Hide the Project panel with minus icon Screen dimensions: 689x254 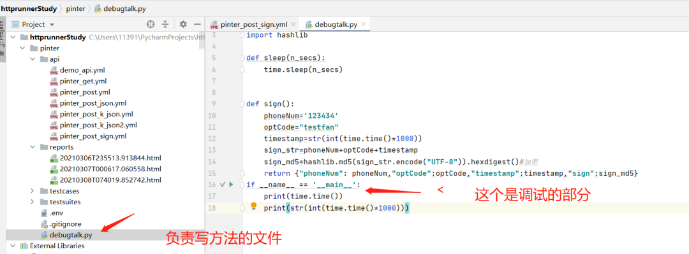click(x=197, y=25)
